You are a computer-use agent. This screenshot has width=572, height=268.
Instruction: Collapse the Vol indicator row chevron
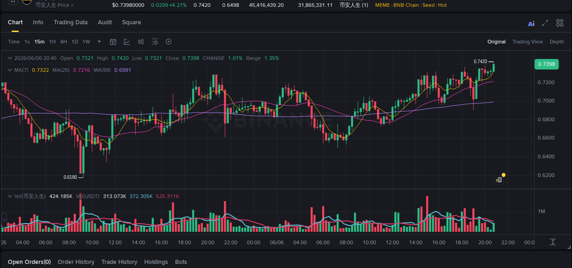pyautogui.click(x=10, y=196)
